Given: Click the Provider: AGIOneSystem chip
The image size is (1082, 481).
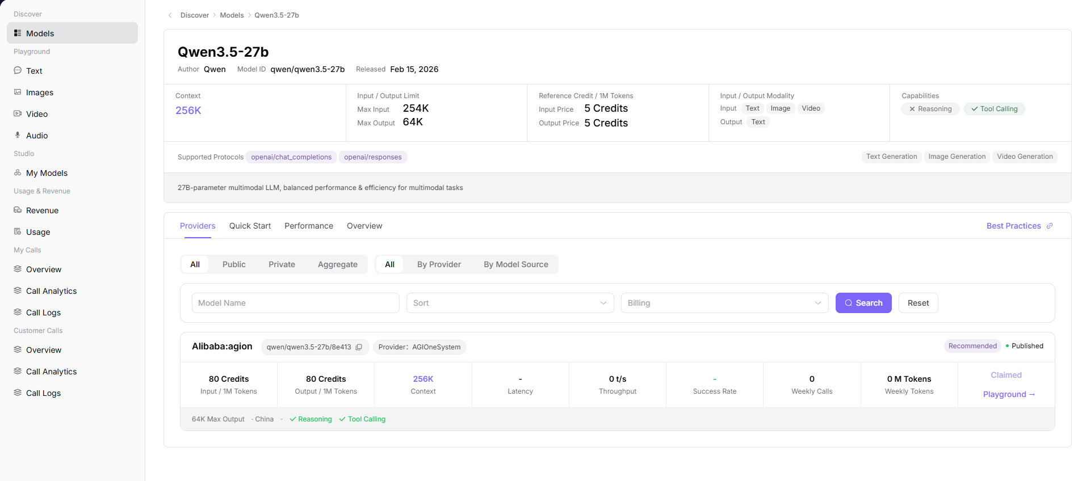Looking at the screenshot, I should pyautogui.click(x=420, y=347).
